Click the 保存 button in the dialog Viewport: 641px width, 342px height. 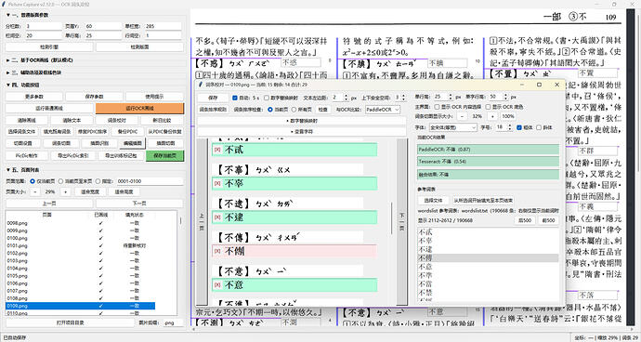coord(213,99)
